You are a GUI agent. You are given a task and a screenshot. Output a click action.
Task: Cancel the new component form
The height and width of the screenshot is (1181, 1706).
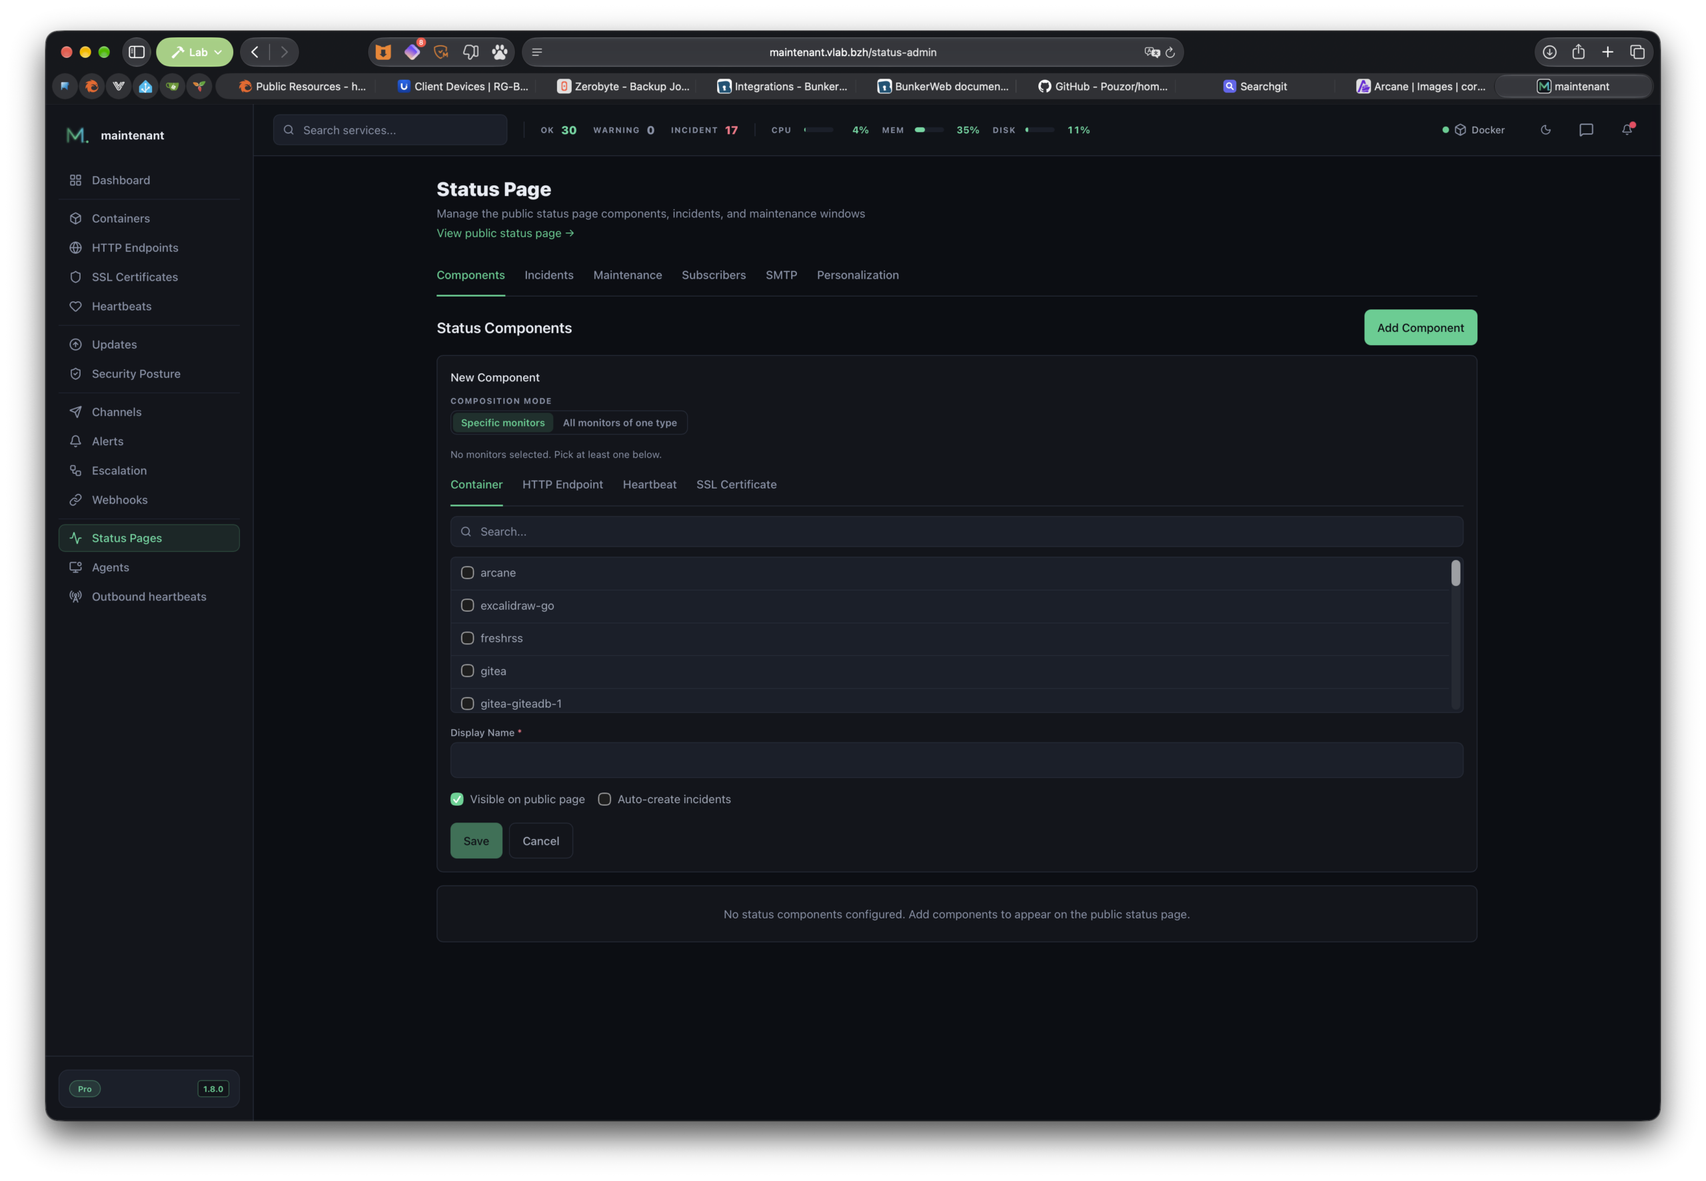[x=540, y=840]
